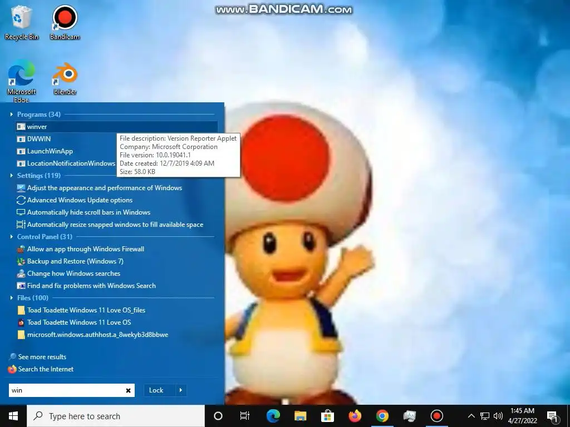Launch Bandicam from the desktop shortcut

pos(65,22)
